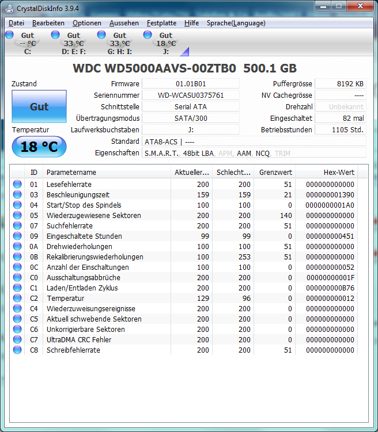Click the Aktueller value 129 for Temperatur

pos(203,299)
